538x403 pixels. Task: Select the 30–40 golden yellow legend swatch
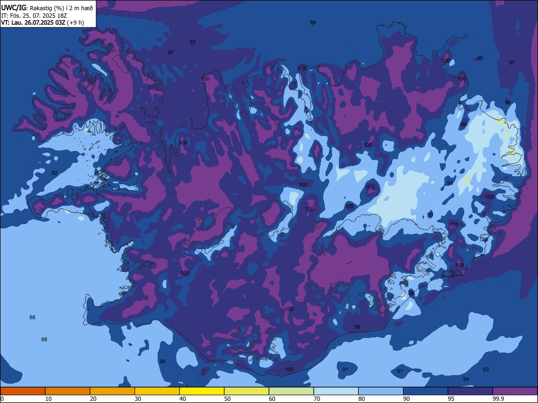pyautogui.click(x=157, y=391)
